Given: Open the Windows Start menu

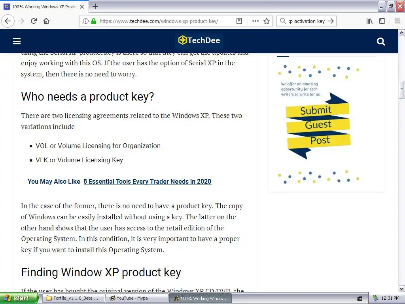Looking at the screenshot, I should pos(19,298).
